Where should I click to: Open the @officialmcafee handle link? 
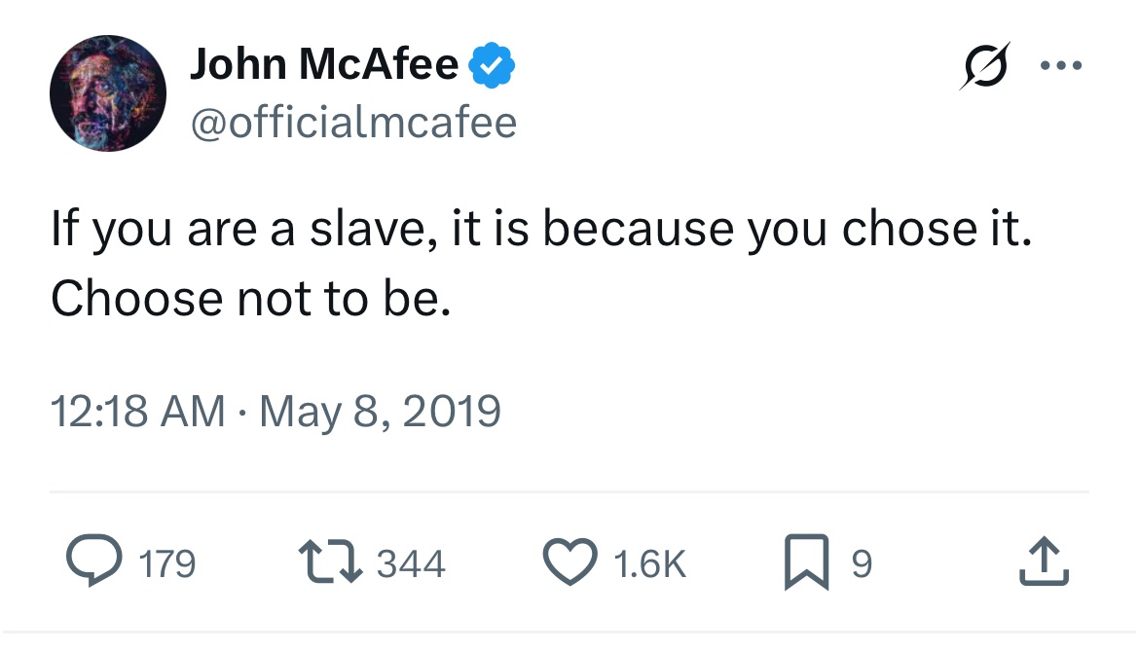coord(353,124)
